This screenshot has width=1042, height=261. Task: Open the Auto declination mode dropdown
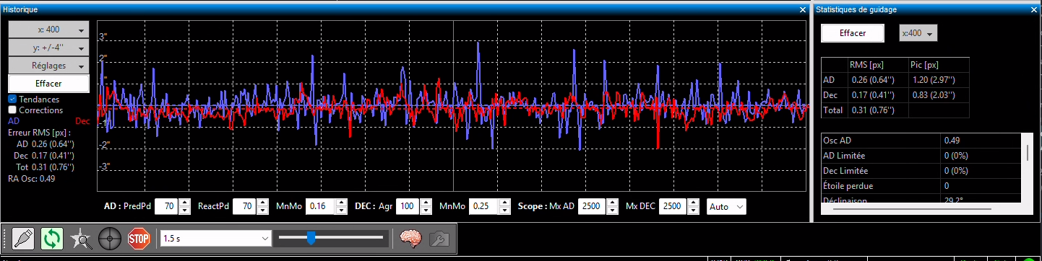point(726,206)
